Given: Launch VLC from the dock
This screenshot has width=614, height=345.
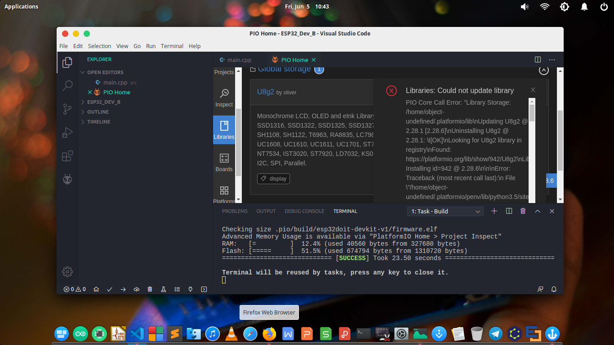Looking at the screenshot, I should coord(231,334).
